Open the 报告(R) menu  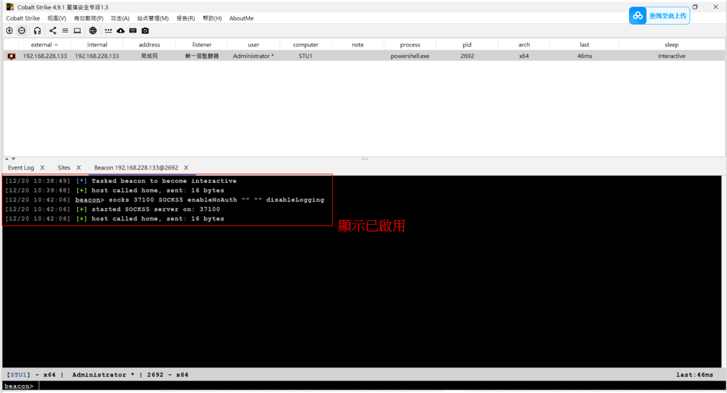tap(185, 18)
